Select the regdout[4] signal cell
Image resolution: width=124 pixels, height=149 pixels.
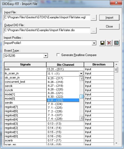pyautogui.click(x=25, y=119)
